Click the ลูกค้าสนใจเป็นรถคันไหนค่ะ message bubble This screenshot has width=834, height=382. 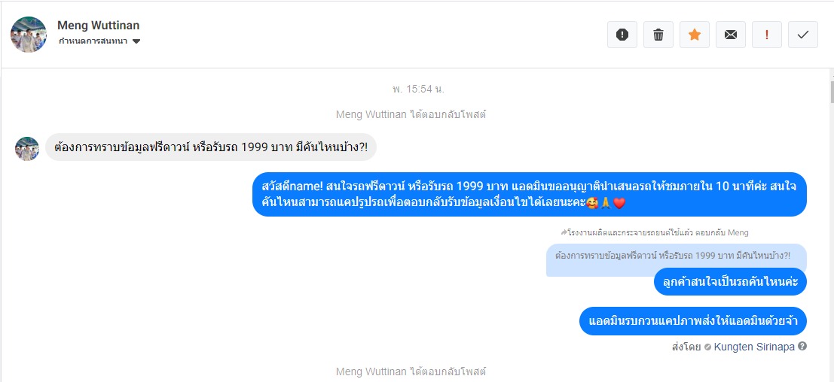(730, 282)
